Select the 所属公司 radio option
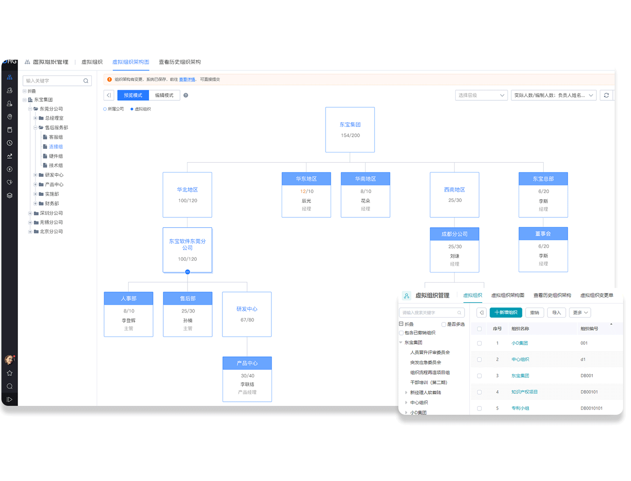 click(x=105, y=109)
